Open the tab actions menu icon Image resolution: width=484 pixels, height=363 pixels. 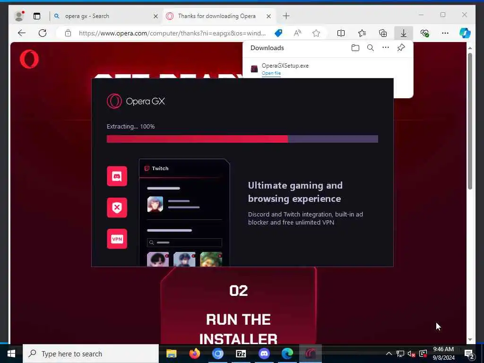37,16
